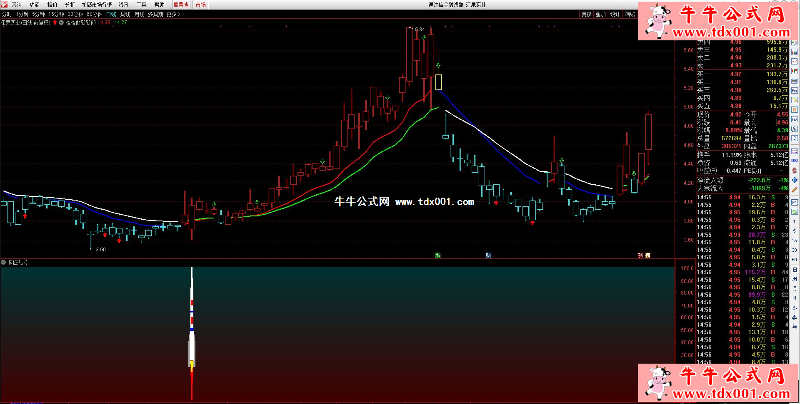Click the quote table grid sidebar icon
Screen dimensions: 800x404
795,52
